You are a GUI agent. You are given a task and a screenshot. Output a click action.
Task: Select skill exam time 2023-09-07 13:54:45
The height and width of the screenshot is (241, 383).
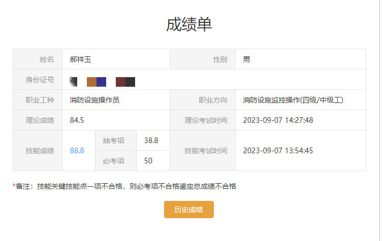tap(278, 151)
